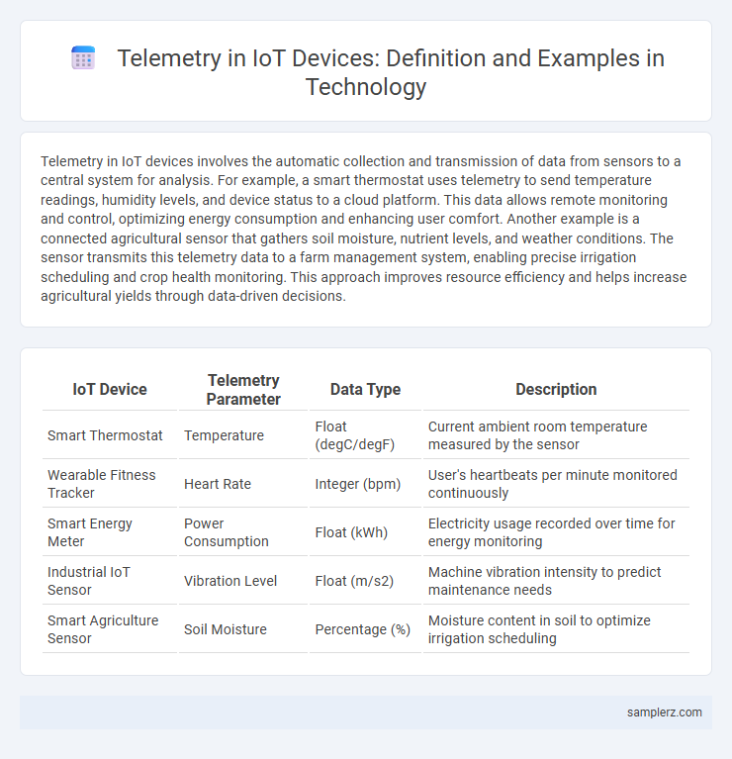Viewport: 732px width, 759px height.
Task: Click the 'Percentage (%)' cell
Action: tap(365, 628)
